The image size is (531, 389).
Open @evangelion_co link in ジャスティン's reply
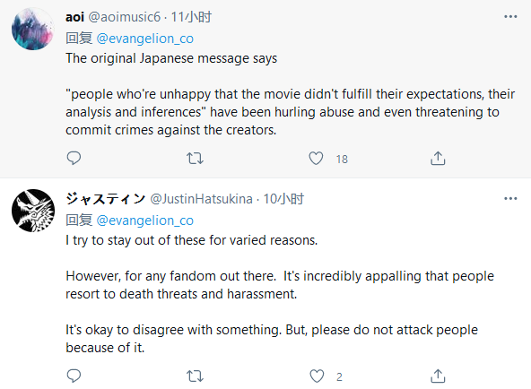(145, 220)
